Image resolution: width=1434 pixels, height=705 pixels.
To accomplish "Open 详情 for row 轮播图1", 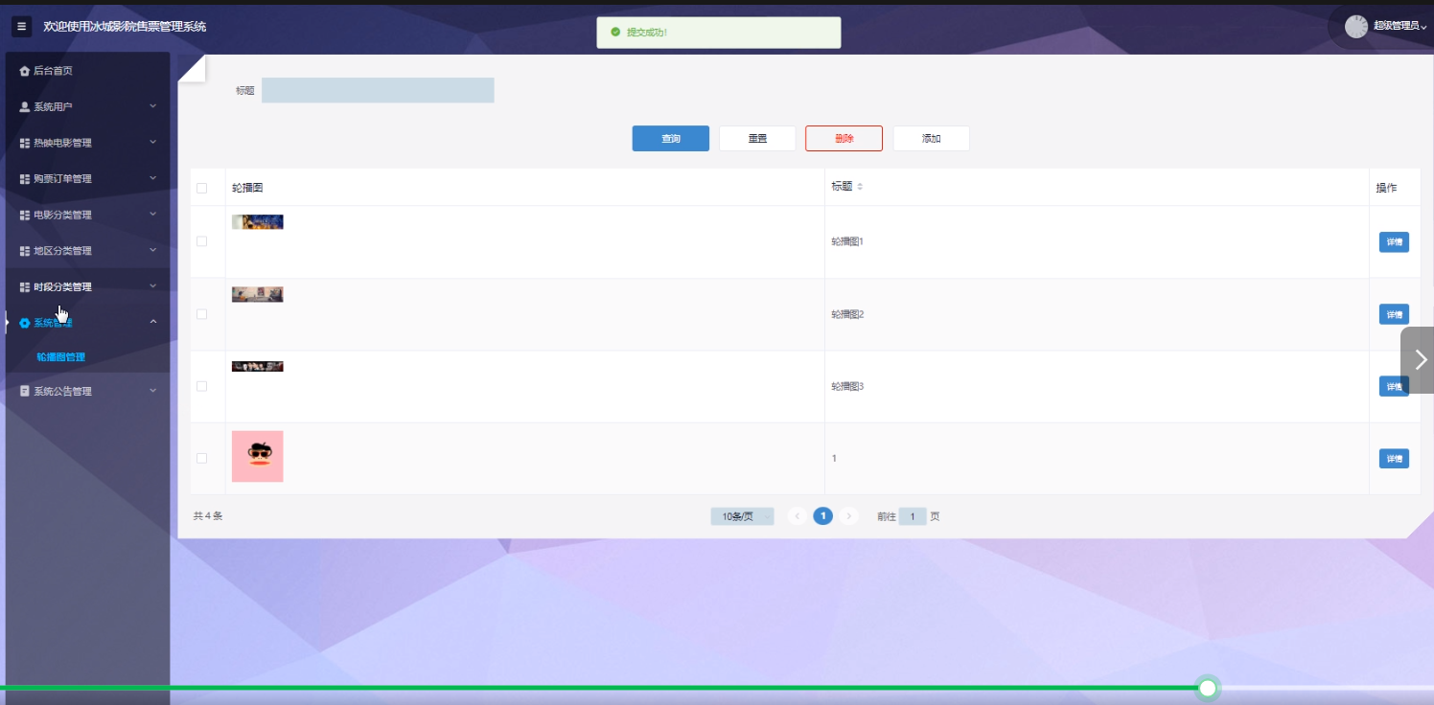I will [x=1394, y=242].
